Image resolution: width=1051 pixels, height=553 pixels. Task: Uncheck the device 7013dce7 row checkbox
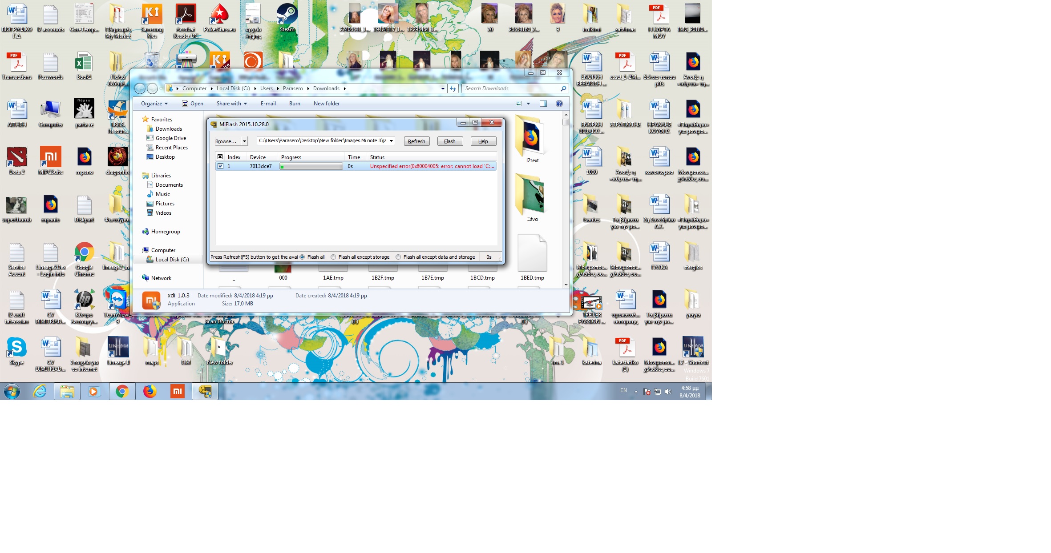pos(220,166)
